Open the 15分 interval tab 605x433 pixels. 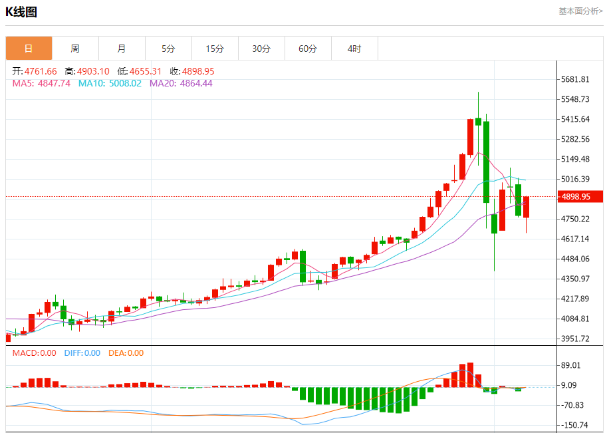215,49
